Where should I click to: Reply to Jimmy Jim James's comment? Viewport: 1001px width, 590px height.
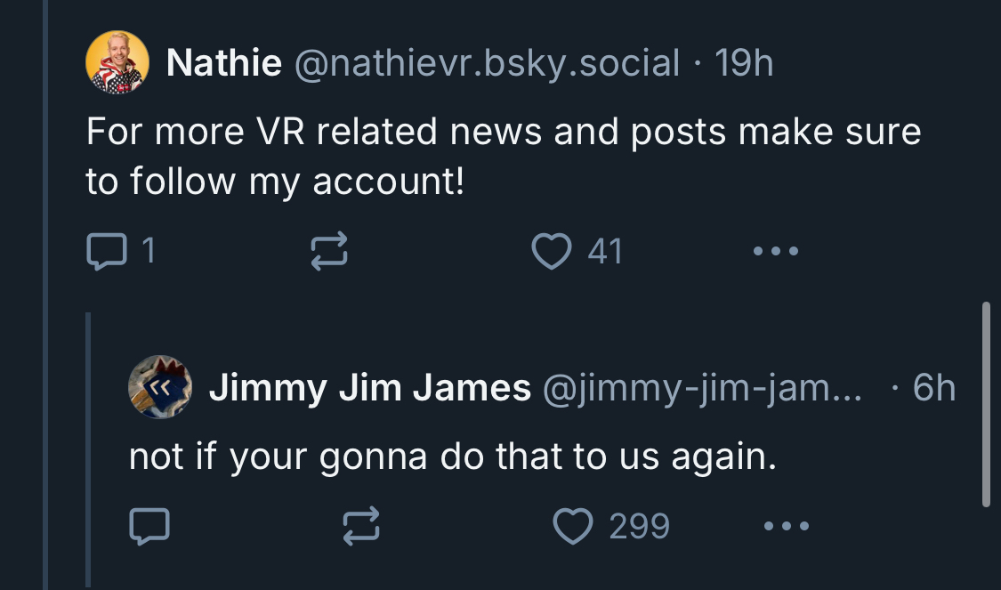click(x=149, y=526)
